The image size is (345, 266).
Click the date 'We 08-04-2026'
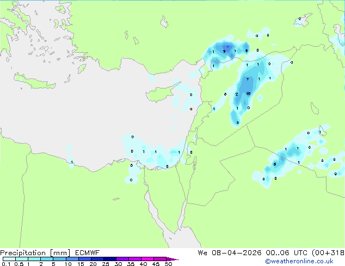pos(230,253)
